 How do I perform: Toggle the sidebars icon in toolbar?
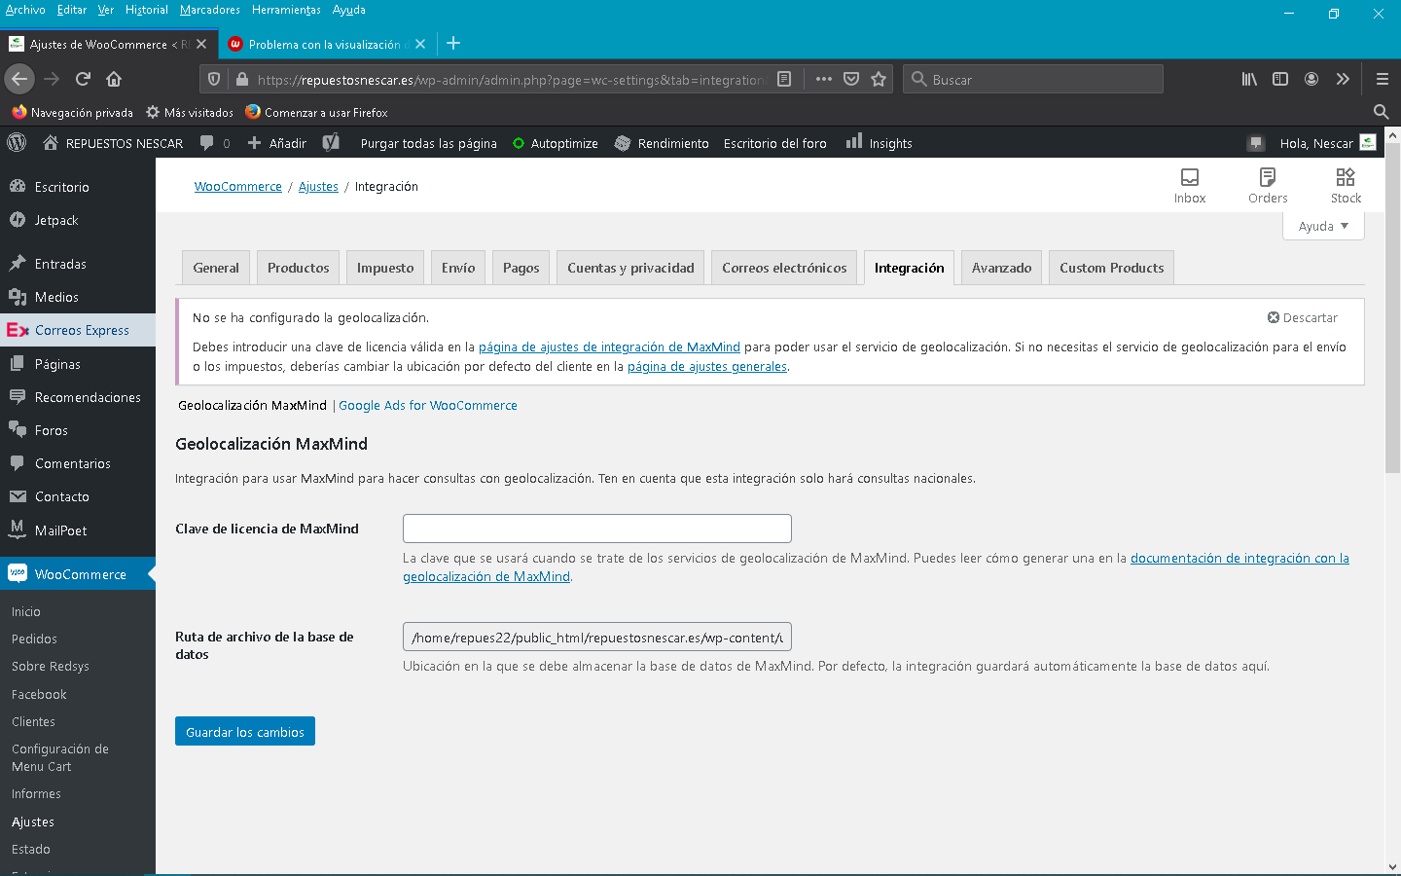point(1280,79)
